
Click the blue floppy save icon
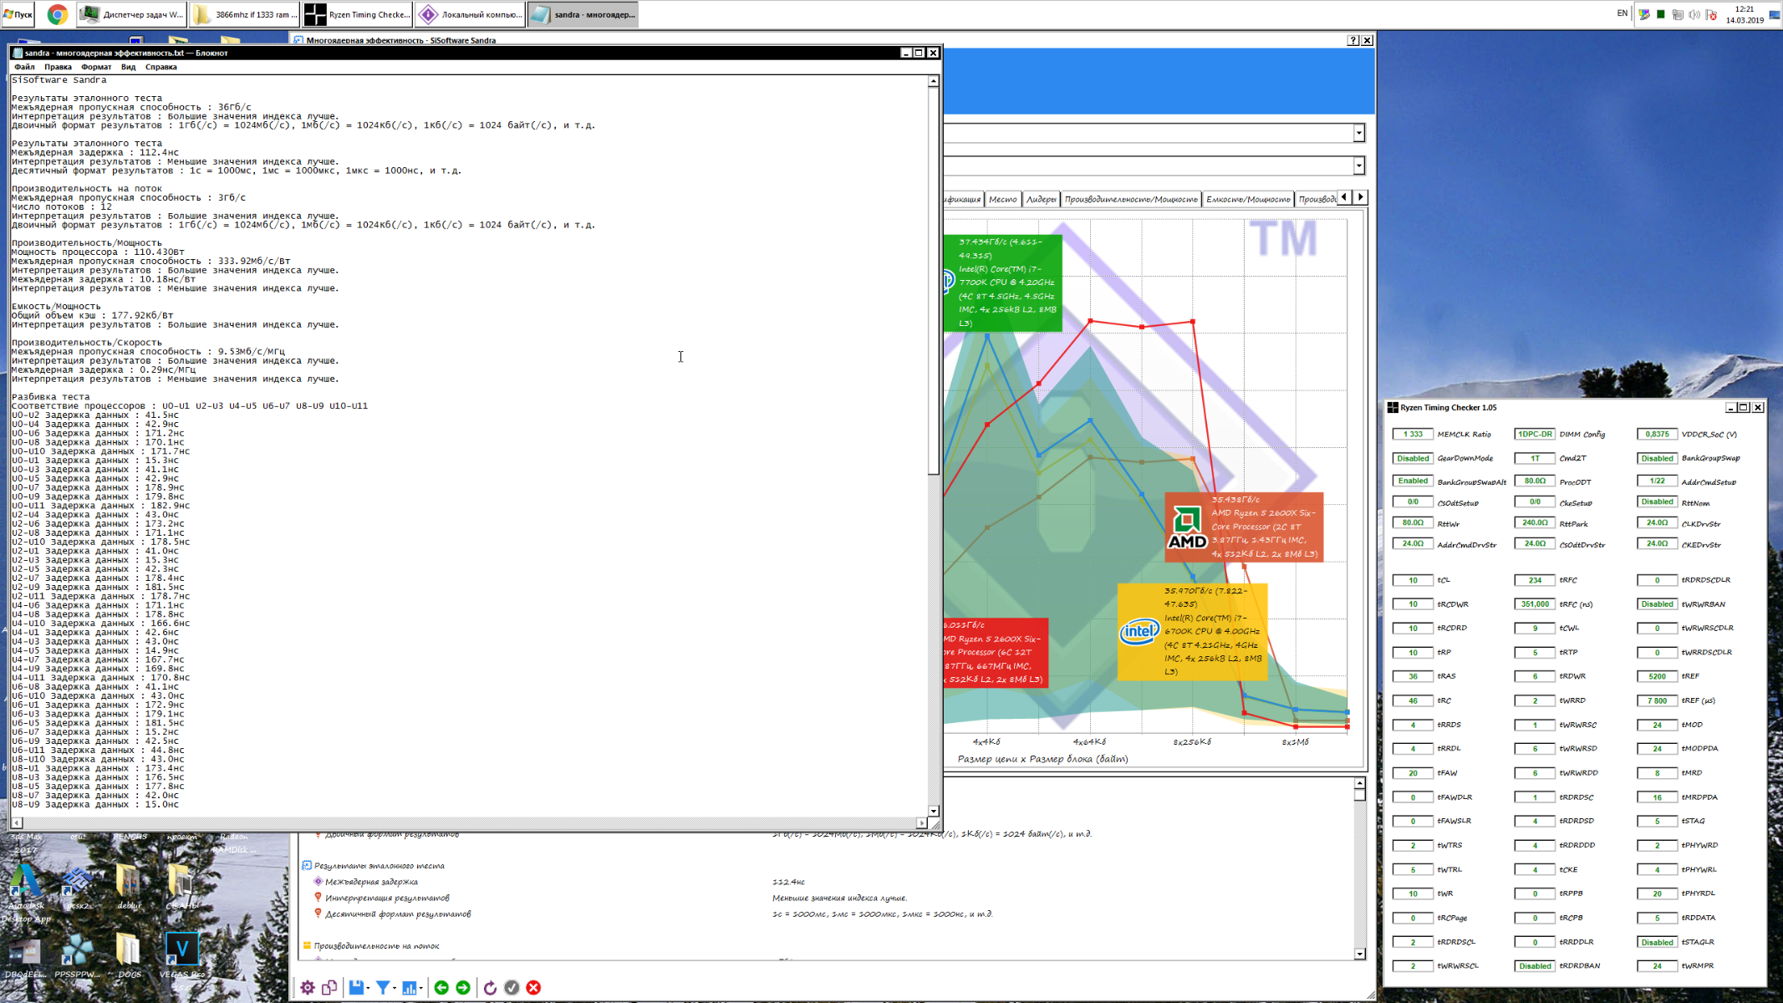click(x=356, y=987)
